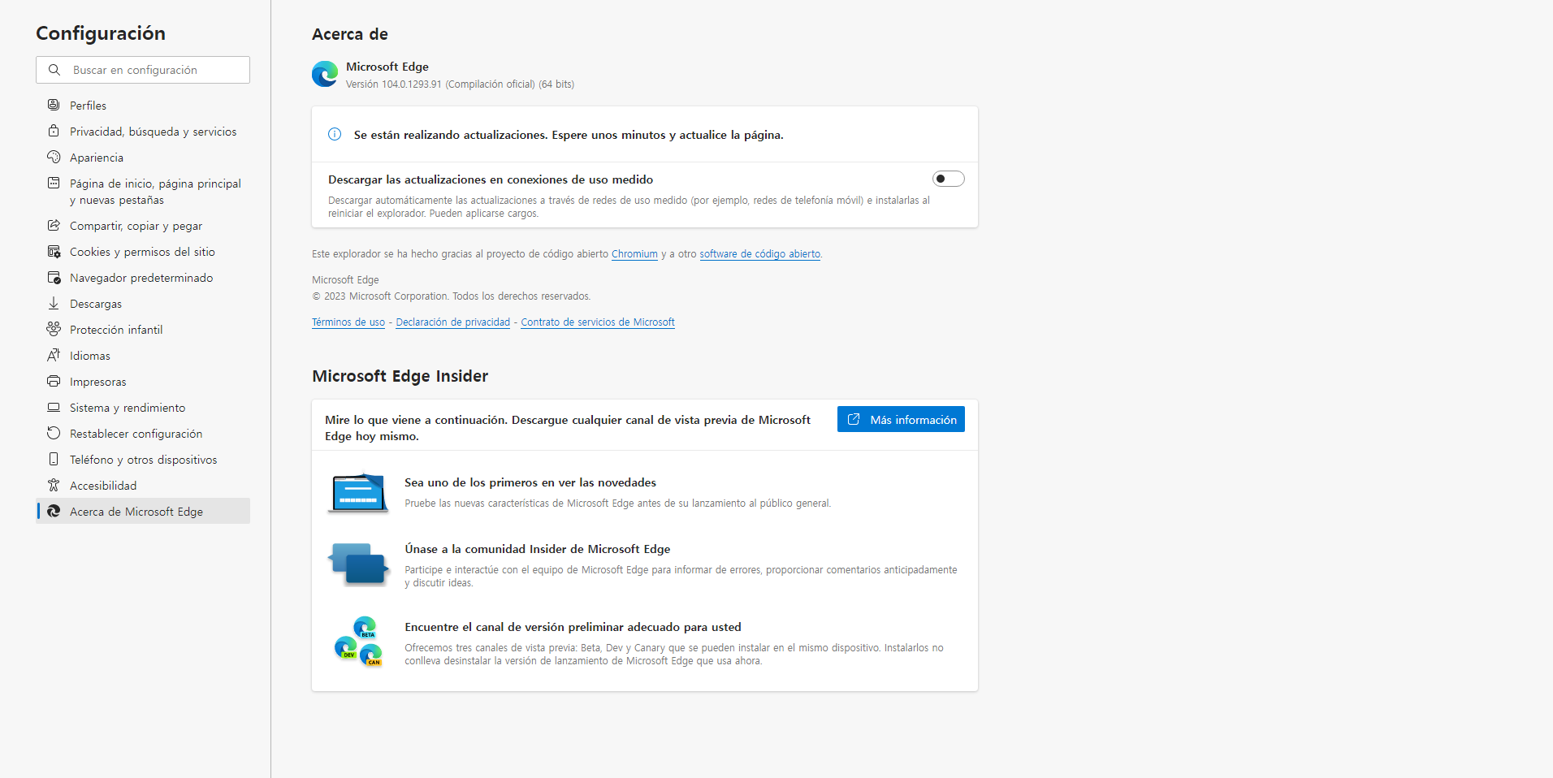Go to Privacidad, búsqueda y servicios
This screenshot has height=778, width=1553.
tap(143, 132)
